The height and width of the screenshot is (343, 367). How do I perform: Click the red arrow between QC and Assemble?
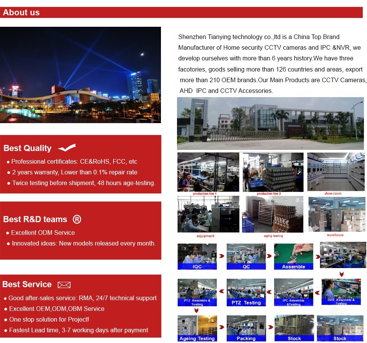pyautogui.click(x=269, y=256)
